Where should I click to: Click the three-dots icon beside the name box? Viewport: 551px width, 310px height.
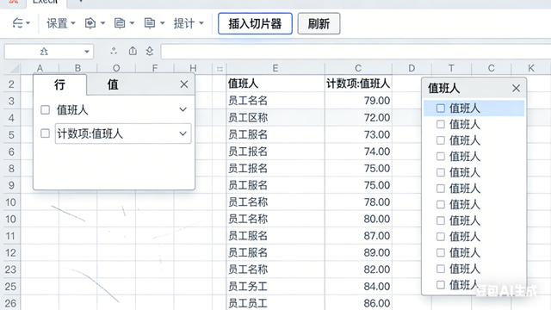tap(114, 51)
